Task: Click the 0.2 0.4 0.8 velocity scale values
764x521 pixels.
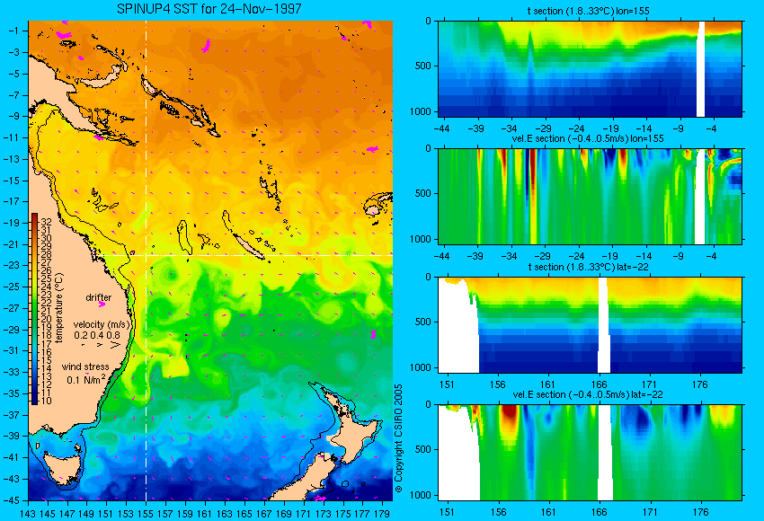Action: click(97, 335)
